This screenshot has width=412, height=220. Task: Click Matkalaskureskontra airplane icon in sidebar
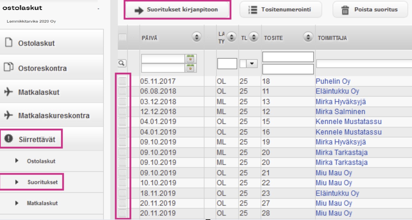tap(9, 115)
